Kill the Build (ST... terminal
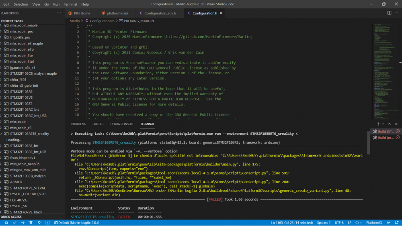This screenshot has width=402, height=226. pyautogui.click(x=398, y=131)
